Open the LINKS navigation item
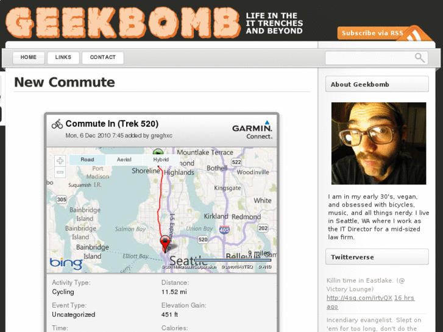The image size is (443, 332). pos(63,57)
